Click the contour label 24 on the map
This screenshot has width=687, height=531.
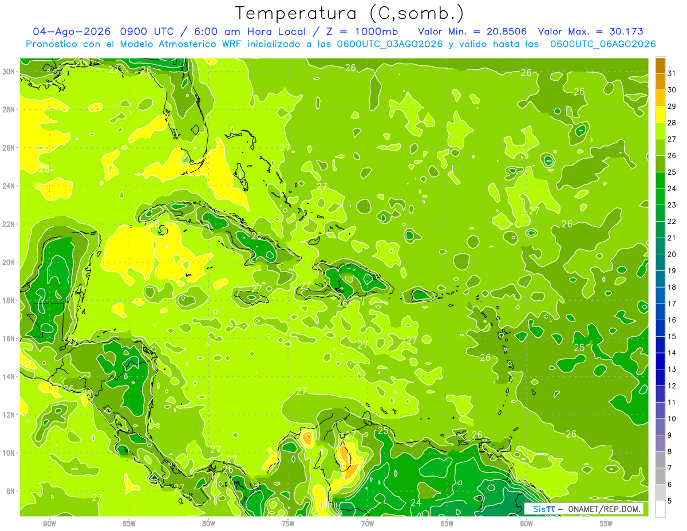[x=416, y=503]
